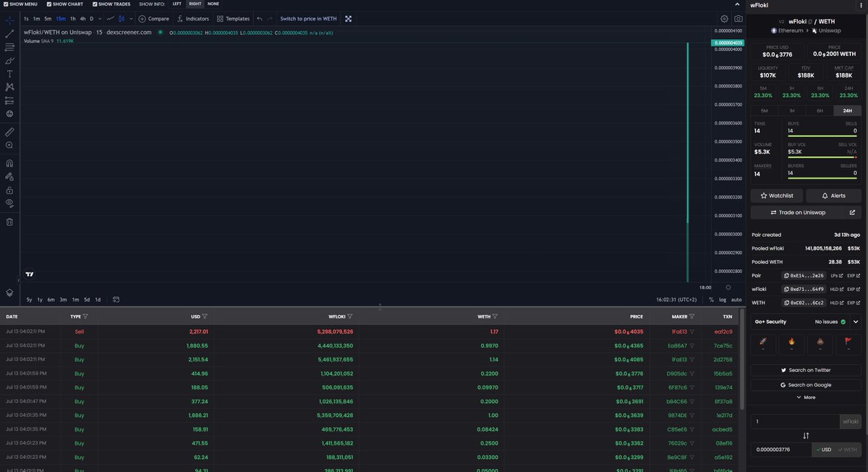
Task: Select the 1y date range
Action: point(40,299)
